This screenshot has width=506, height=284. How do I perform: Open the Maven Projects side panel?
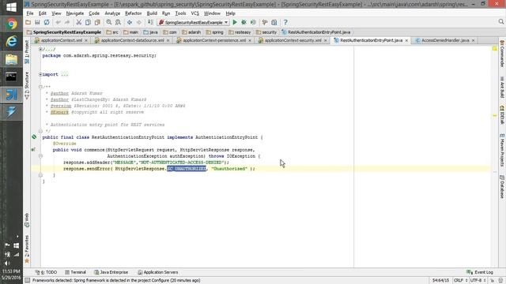(502, 149)
